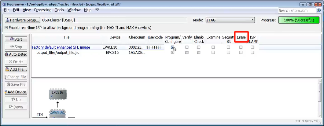Click the EP4CE10 device cell
Viewport: 324px width, 126px height.
pyautogui.click(x=110, y=47)
